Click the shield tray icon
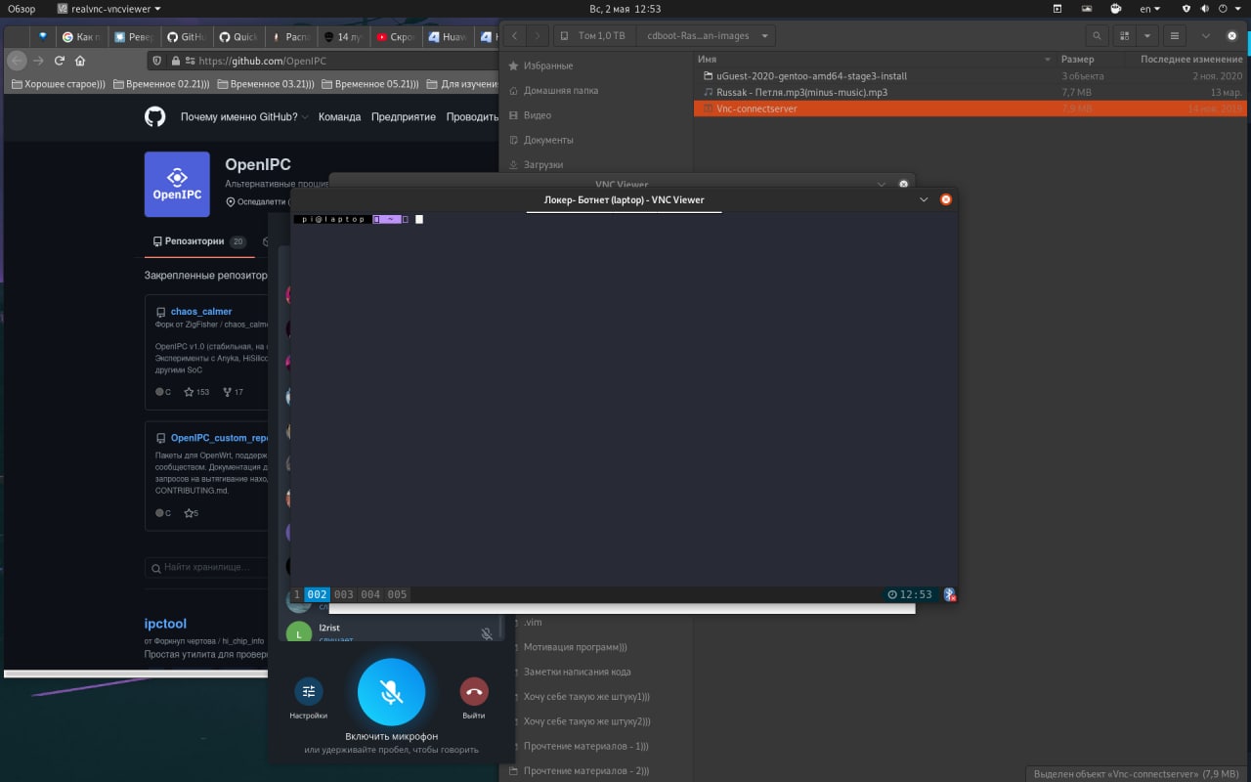 click(x=1186, y=9)
